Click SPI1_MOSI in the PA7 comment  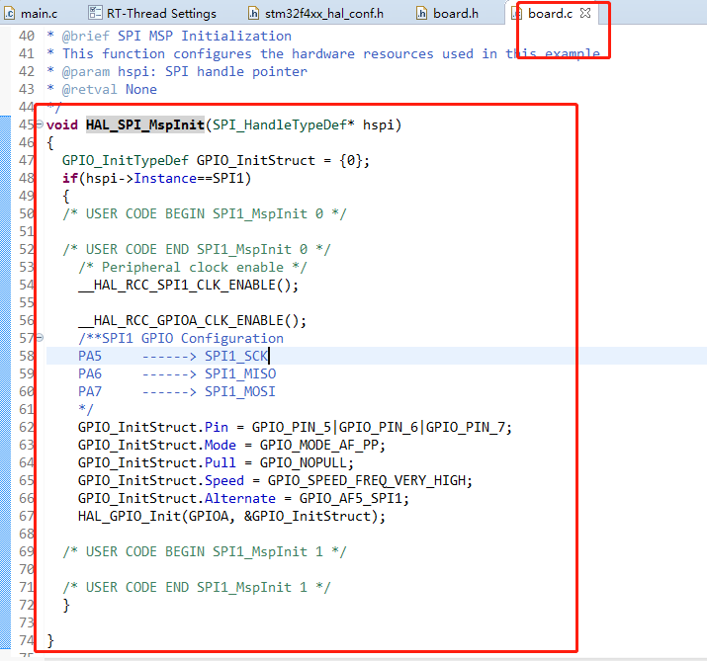(x=240, y=392)
